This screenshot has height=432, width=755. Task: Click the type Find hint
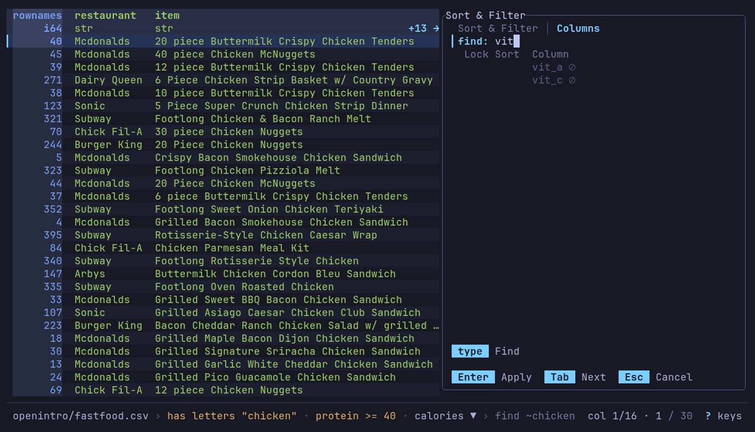tap(486, 351)
